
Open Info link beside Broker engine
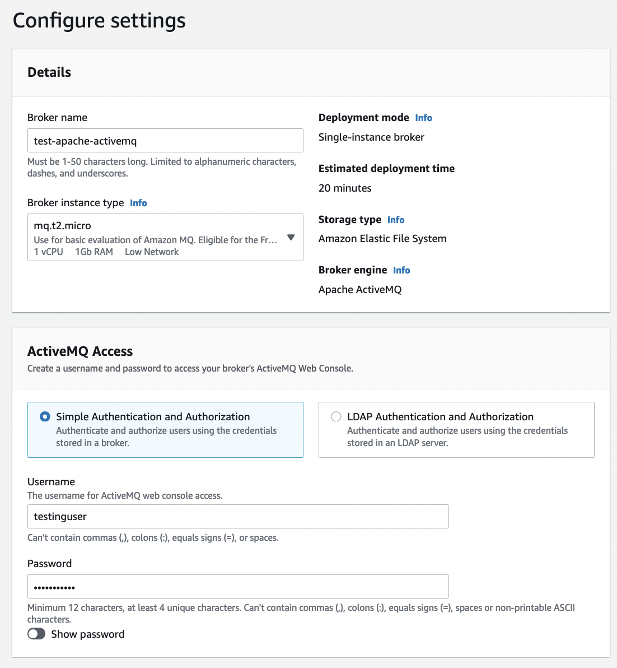click(x=401, y=270)
